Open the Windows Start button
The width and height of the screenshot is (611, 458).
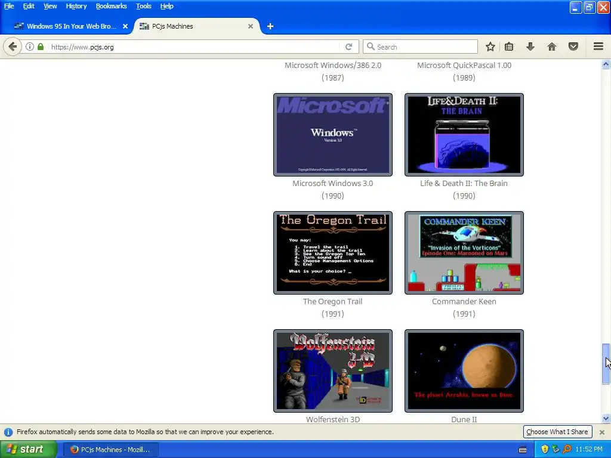pyautogui.click(x=28, y=450)
